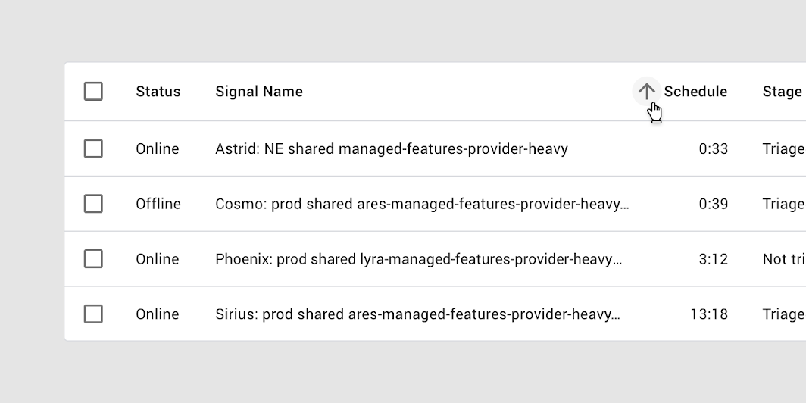
Task: Click the 13:18 schedule value
Action: coord(709,314)
